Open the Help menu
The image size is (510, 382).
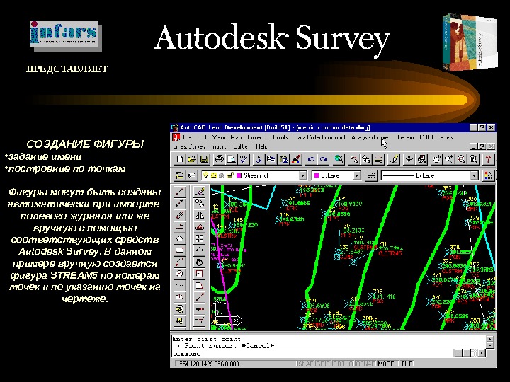tap(261, 146)
